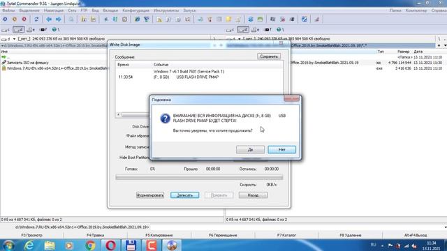
Task: Open the Вид menu
Action: [x=95, y=10]
